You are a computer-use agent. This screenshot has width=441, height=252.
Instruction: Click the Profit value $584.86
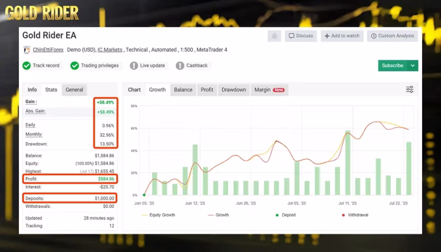point(106,179)
